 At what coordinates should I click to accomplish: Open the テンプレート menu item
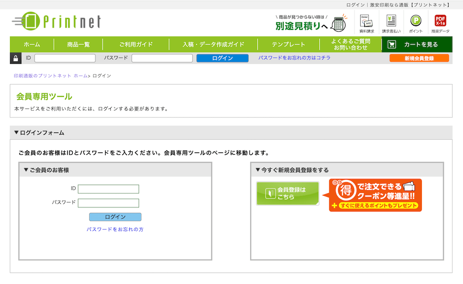[x=288, y=45]
